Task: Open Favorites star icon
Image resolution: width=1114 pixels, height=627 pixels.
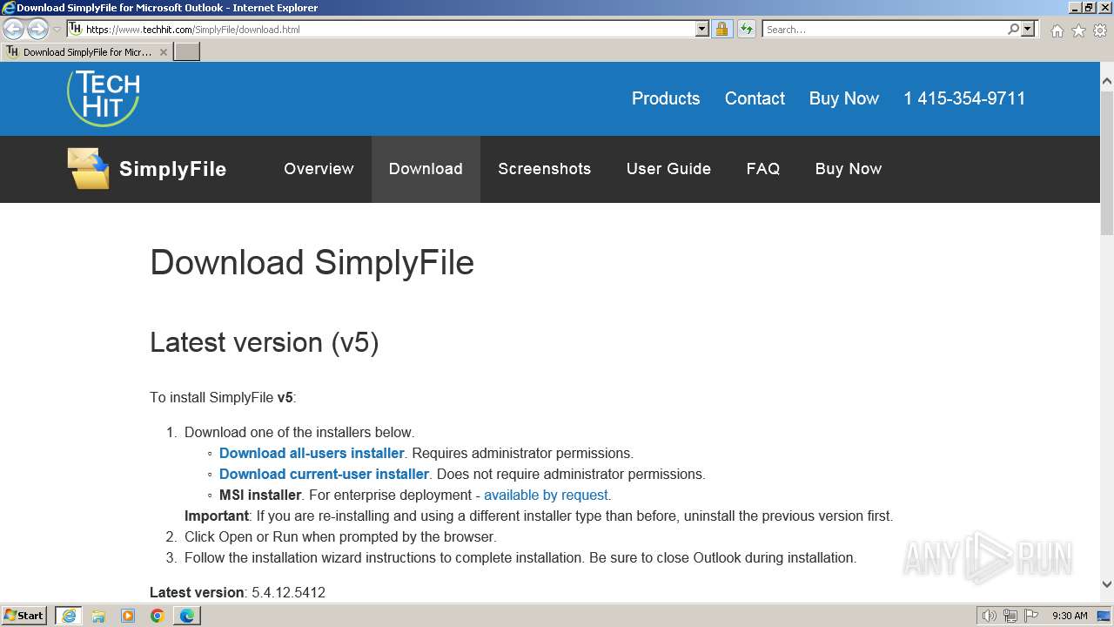Action: coord(1078,30)
